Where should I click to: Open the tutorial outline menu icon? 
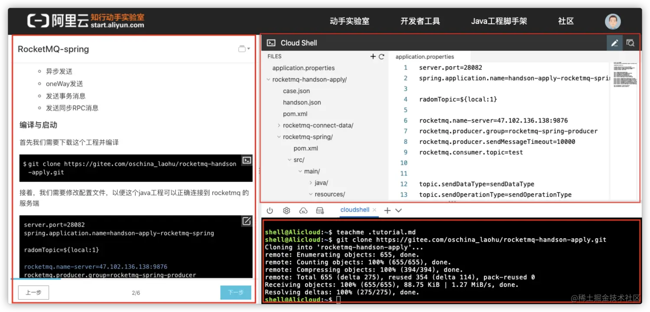[x=244, y=49]
